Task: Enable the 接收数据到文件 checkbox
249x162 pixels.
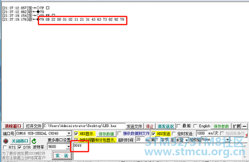Action: pos(119,134)
